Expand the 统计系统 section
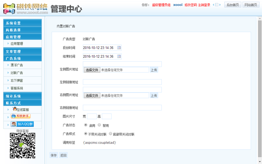The width and height of the screenshot is (262, 164). (22, 96)
